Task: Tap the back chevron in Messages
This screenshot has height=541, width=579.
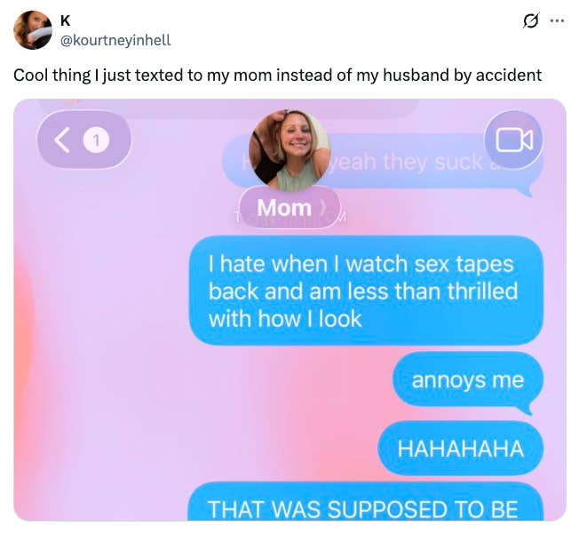Action: pyautogui.click(x=62, y=140)
